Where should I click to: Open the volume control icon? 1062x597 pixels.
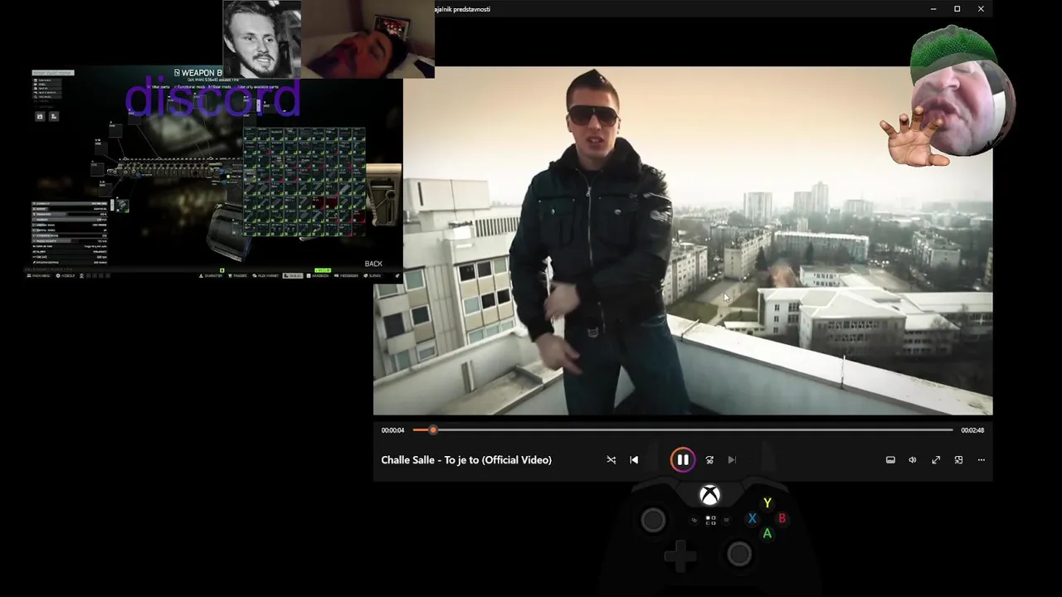(913, 459)
